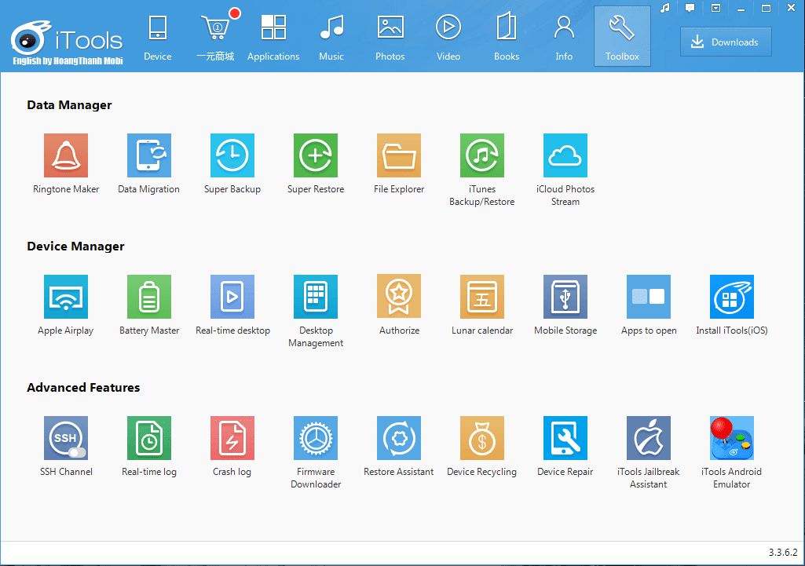This screenshot has width=805, height=566.
Task: Click the Downloads button
Action: coord(726,42)
